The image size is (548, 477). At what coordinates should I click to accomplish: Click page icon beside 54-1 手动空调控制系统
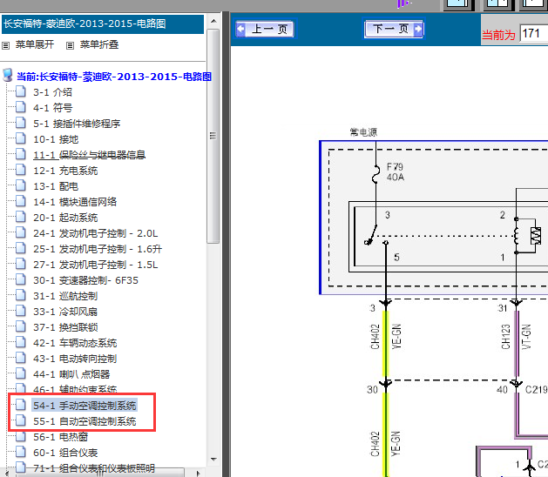tap(21, 405)
